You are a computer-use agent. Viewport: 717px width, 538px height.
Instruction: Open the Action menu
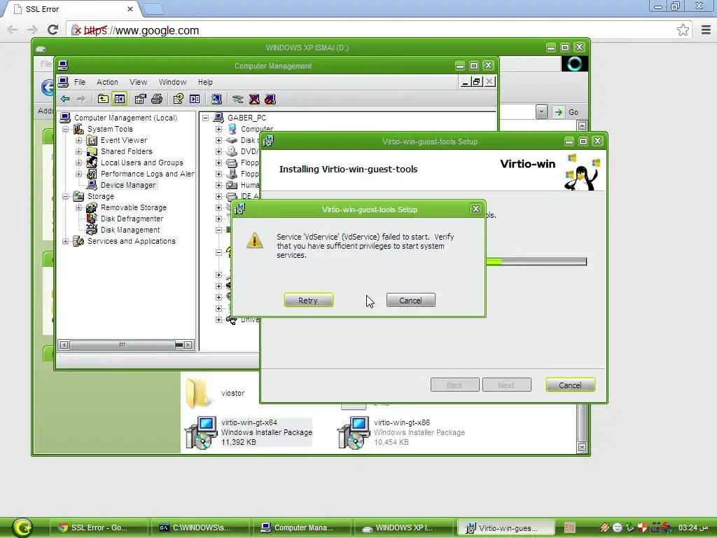coord(107,82)
